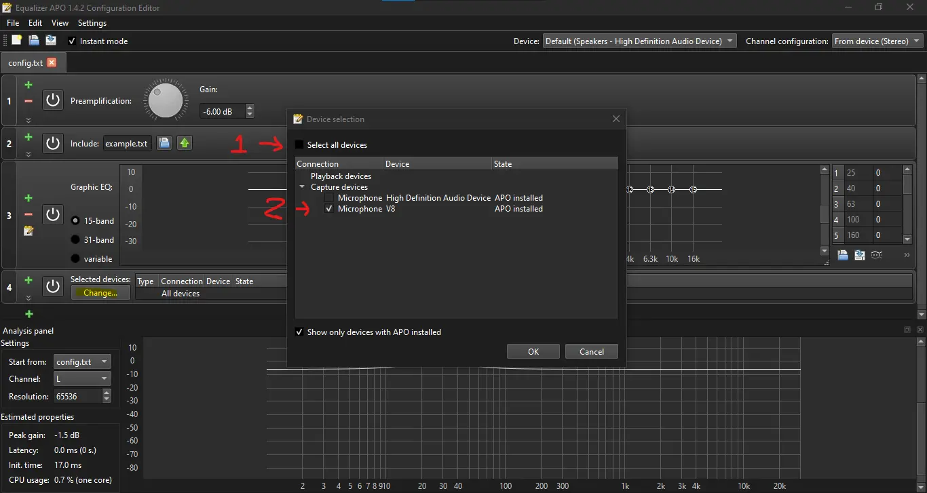The image size is (927, 493).
Task: Open the included file with green arrow icon
Action: [x=184, y=143]
